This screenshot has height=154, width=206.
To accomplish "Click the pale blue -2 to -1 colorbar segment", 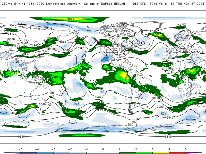I will coord(78,153).
